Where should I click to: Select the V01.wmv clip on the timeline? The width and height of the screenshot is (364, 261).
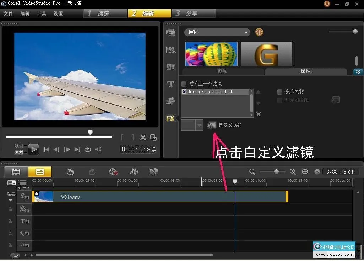point(160,197)
